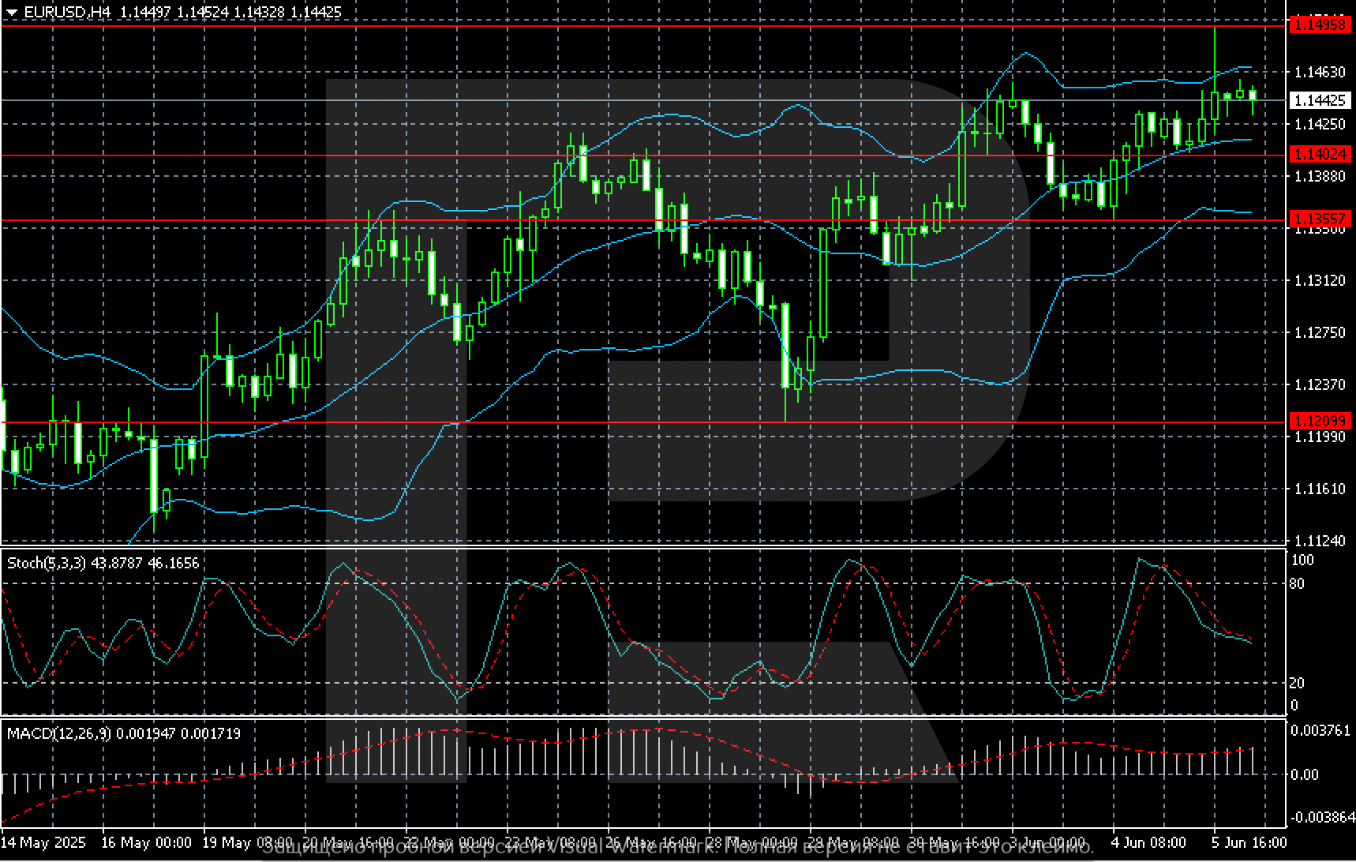Image resolution: width=1356 pixels, height=862 pixels.
Task: Click the triangle arrow beside EURUSD,H4 title
Action: [11, 13]
